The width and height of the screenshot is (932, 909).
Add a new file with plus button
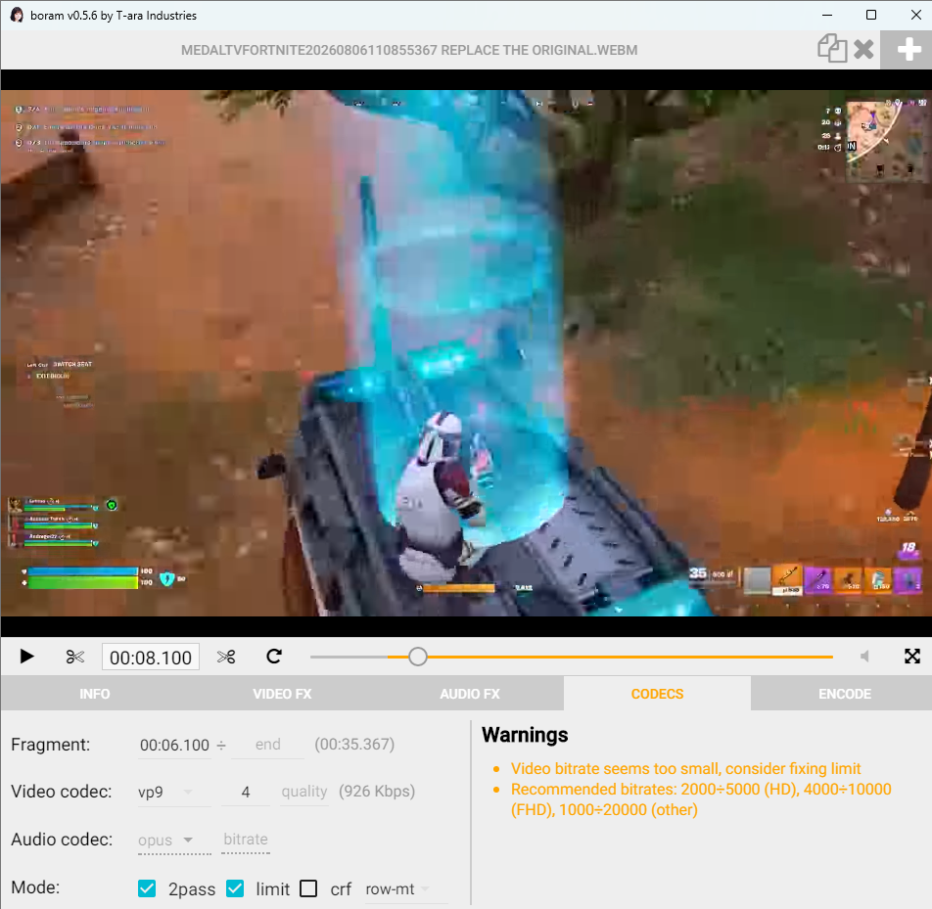pos(908,49)
